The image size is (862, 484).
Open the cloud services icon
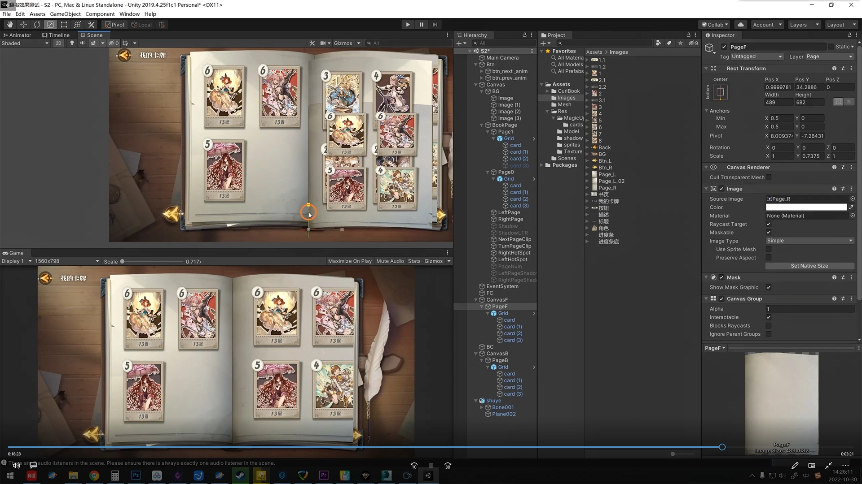coord(741,25)
